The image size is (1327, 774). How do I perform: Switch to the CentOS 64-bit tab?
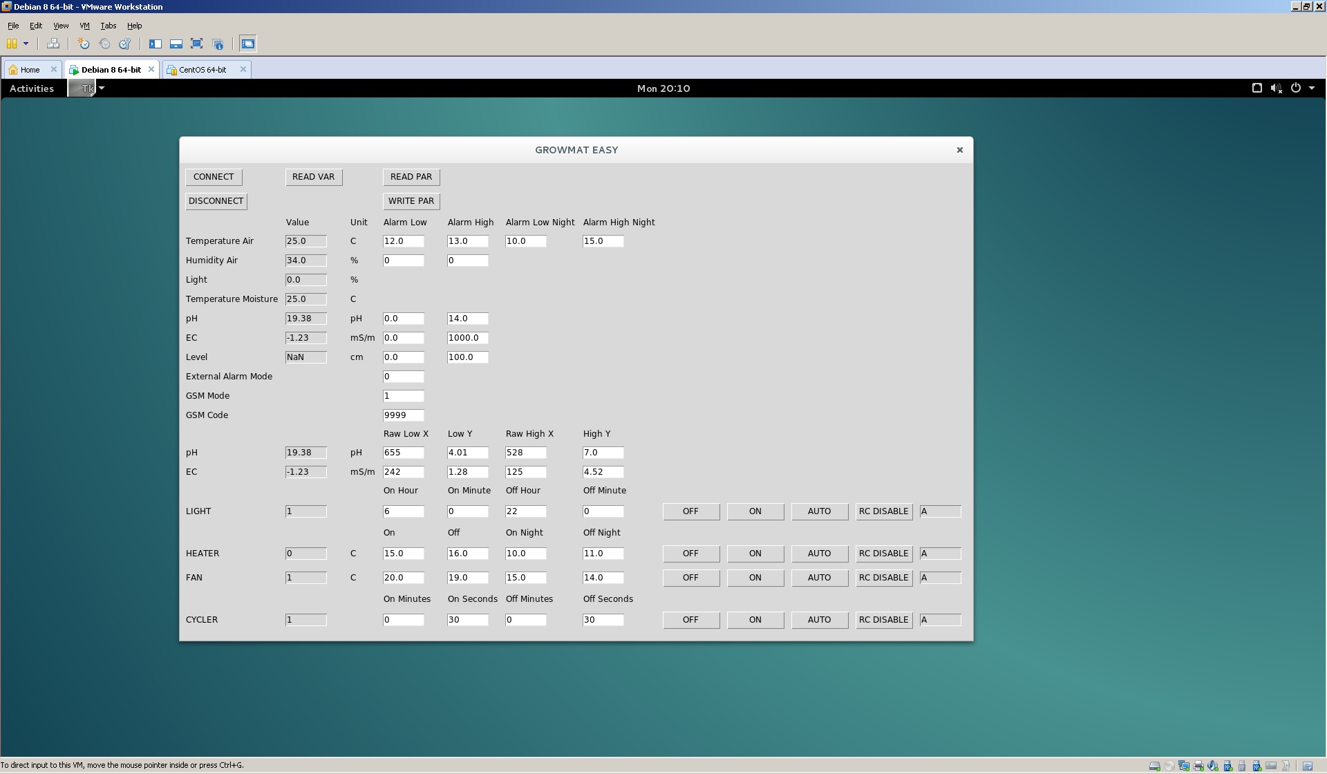point(203,69)
